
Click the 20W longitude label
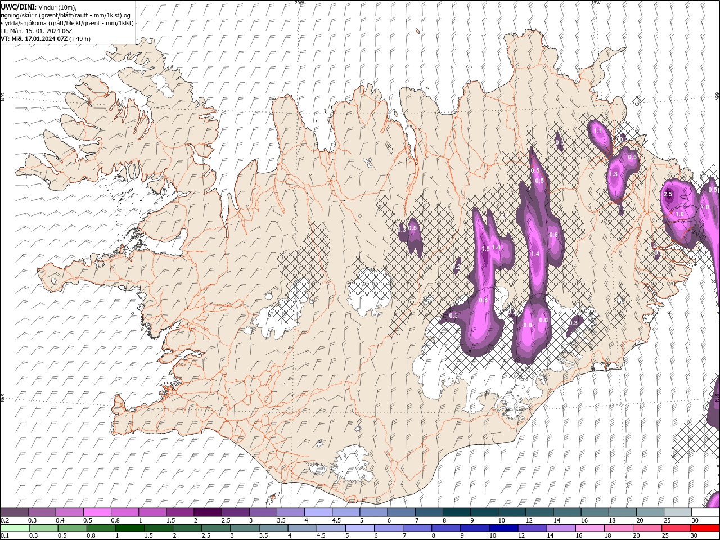[x=299, y=3]
